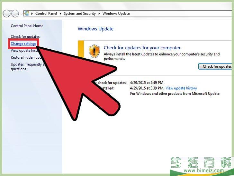Click the '4/29/2015 at 3:39 PM.' text
Screen dimensions: 234x176
147,88
